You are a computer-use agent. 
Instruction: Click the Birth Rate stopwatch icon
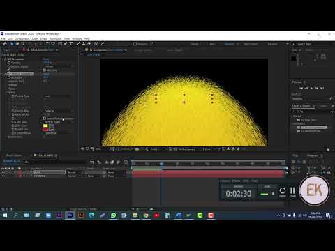[x=9, y=77]
